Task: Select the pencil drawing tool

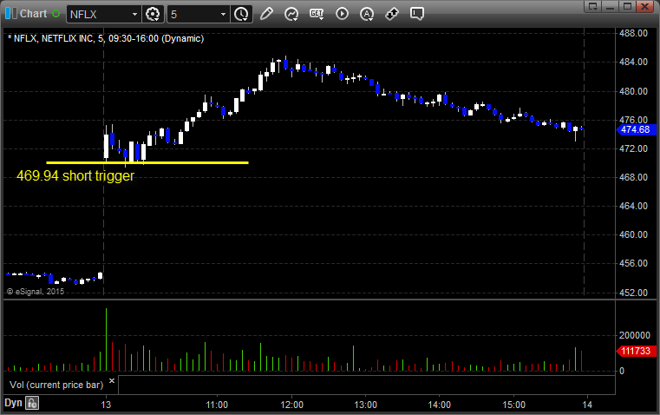Action: coord(266,14)
